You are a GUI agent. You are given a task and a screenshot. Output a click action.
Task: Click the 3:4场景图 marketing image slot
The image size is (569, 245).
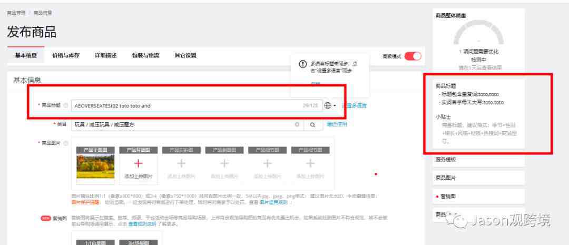[x=138, y=242]
